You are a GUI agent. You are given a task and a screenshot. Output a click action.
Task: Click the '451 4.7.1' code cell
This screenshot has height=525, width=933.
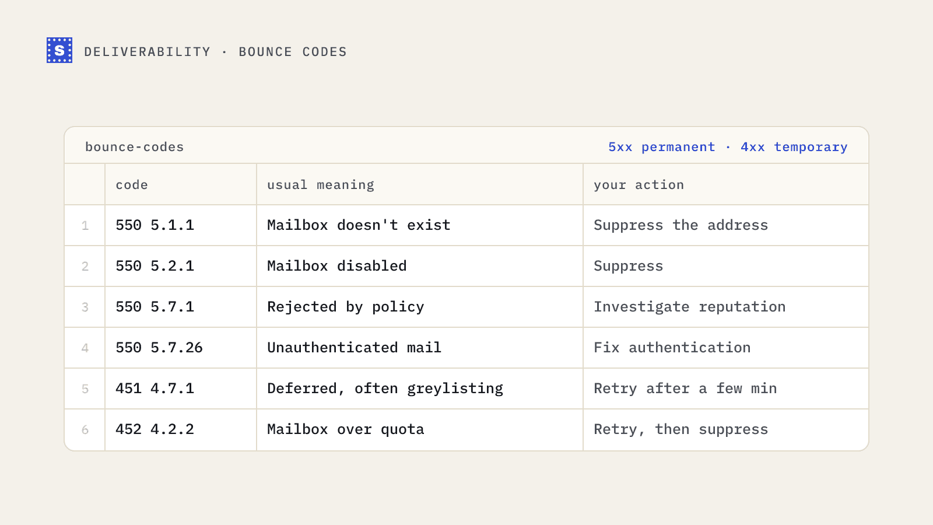pos(181,388)
